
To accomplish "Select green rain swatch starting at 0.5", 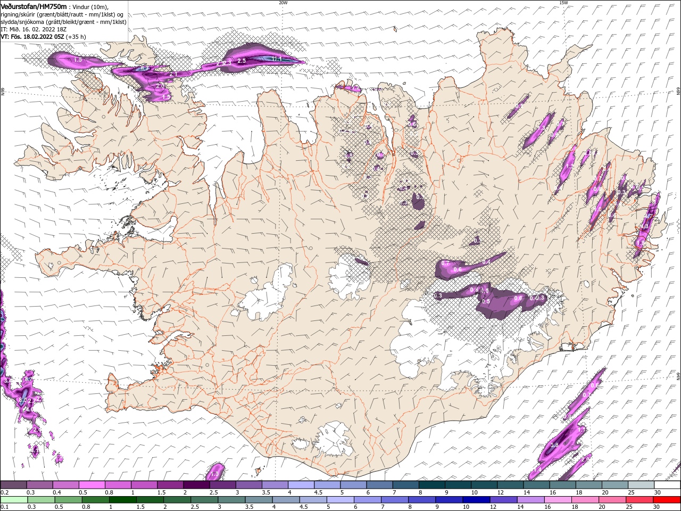I will tap(68, 500).
